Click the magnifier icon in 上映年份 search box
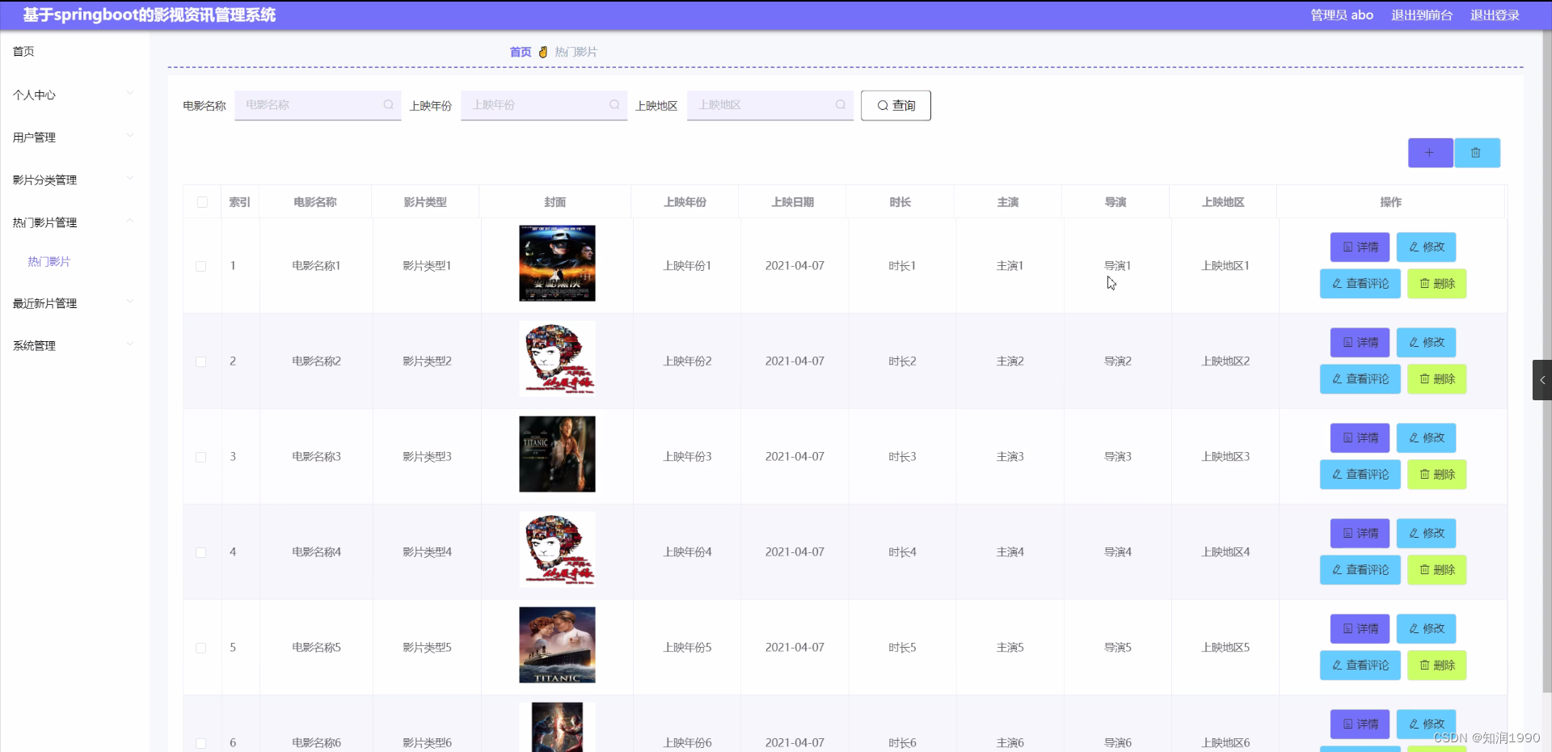 click(615, 105)
